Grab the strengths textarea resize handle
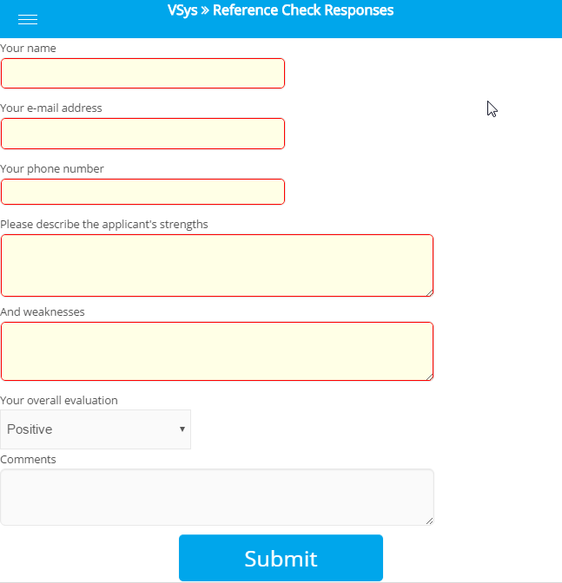 coord(428,291)
